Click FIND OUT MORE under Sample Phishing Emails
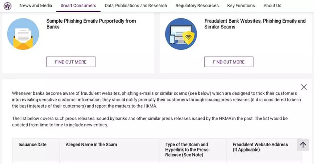Image resolution: width=314 pixels, height=164 pixels. 71,62
